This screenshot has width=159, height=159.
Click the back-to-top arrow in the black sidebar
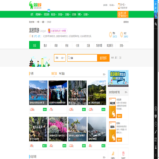pyautogui.click(x=156, y=147)
